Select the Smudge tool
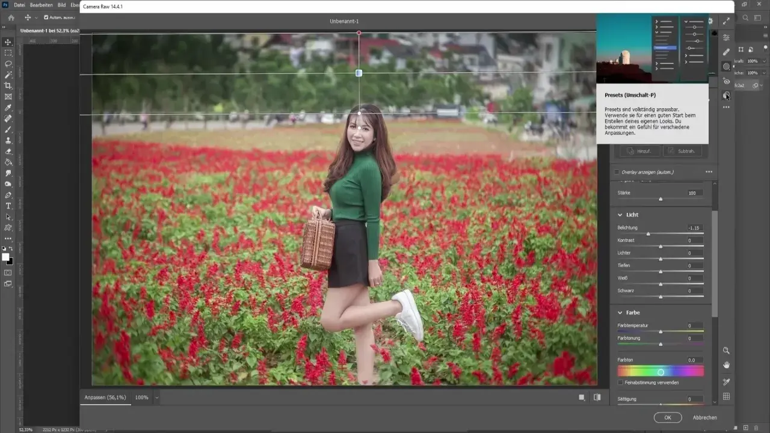This screenshot has height=433, width=770. 8,173
